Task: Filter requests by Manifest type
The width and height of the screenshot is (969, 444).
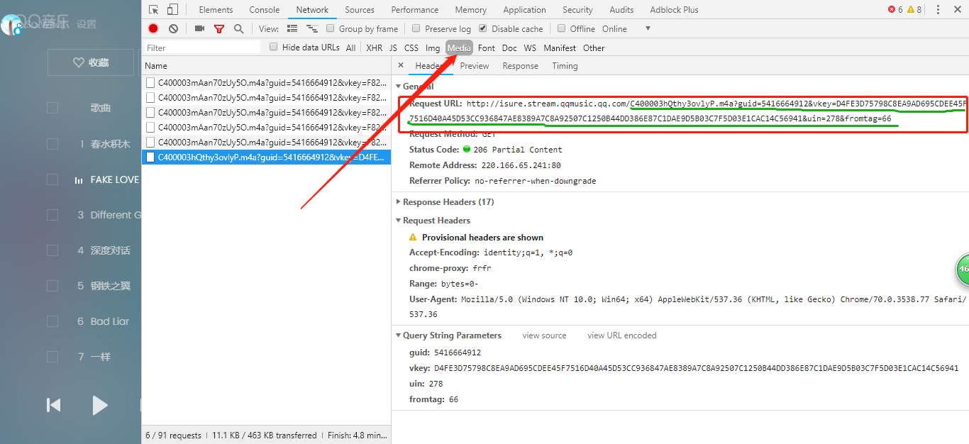Action: tap(560, 48)
